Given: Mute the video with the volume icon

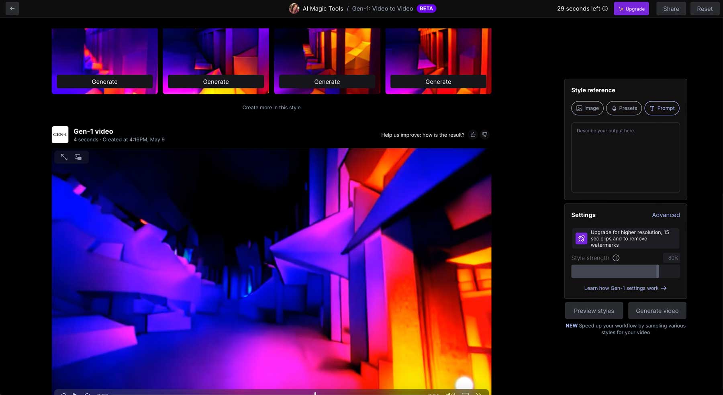Looking at the screenshot, I should [x=449, y=393].
